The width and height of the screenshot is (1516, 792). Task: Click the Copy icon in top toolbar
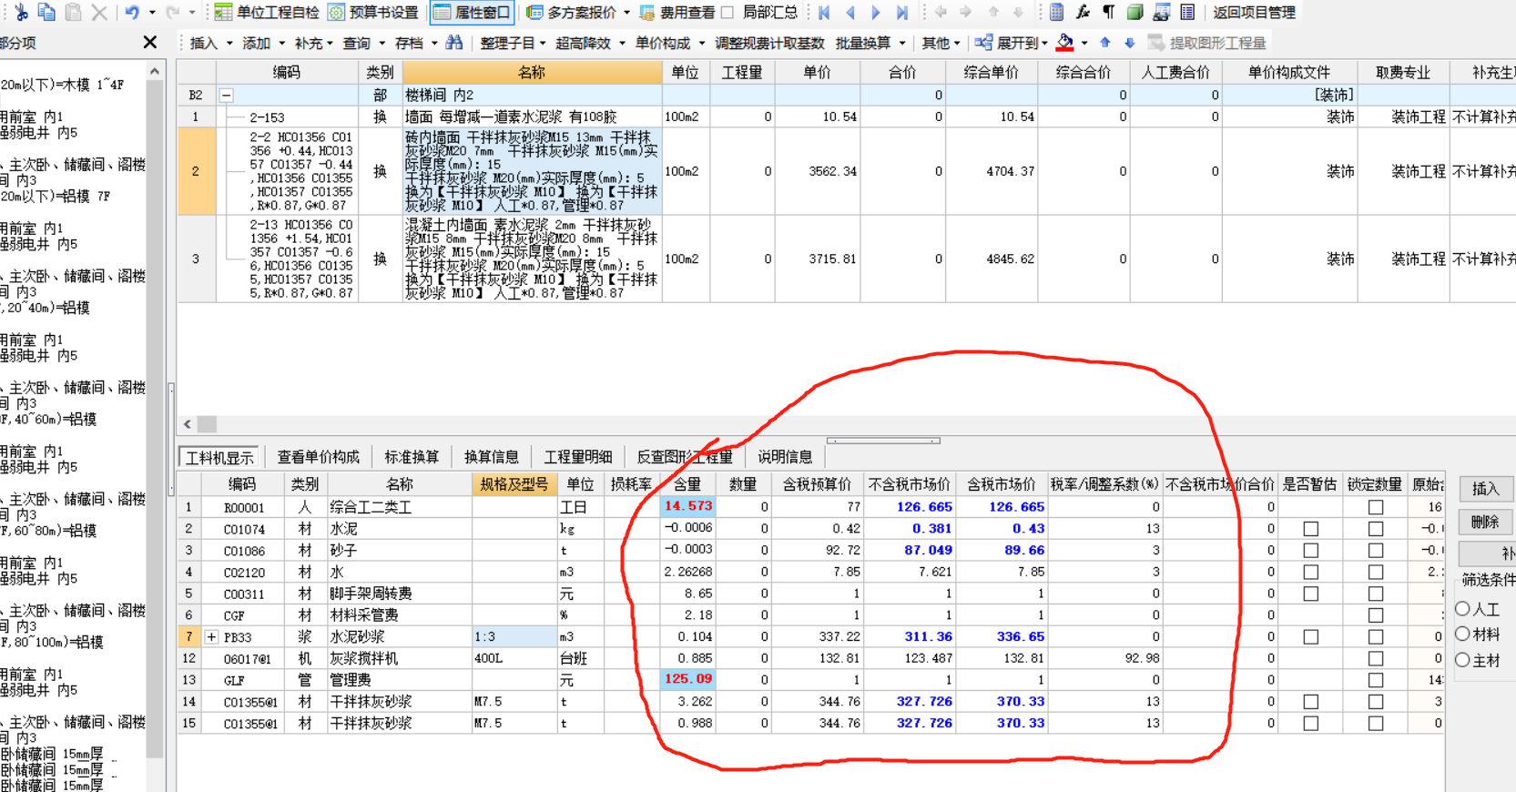coord(46,12)
